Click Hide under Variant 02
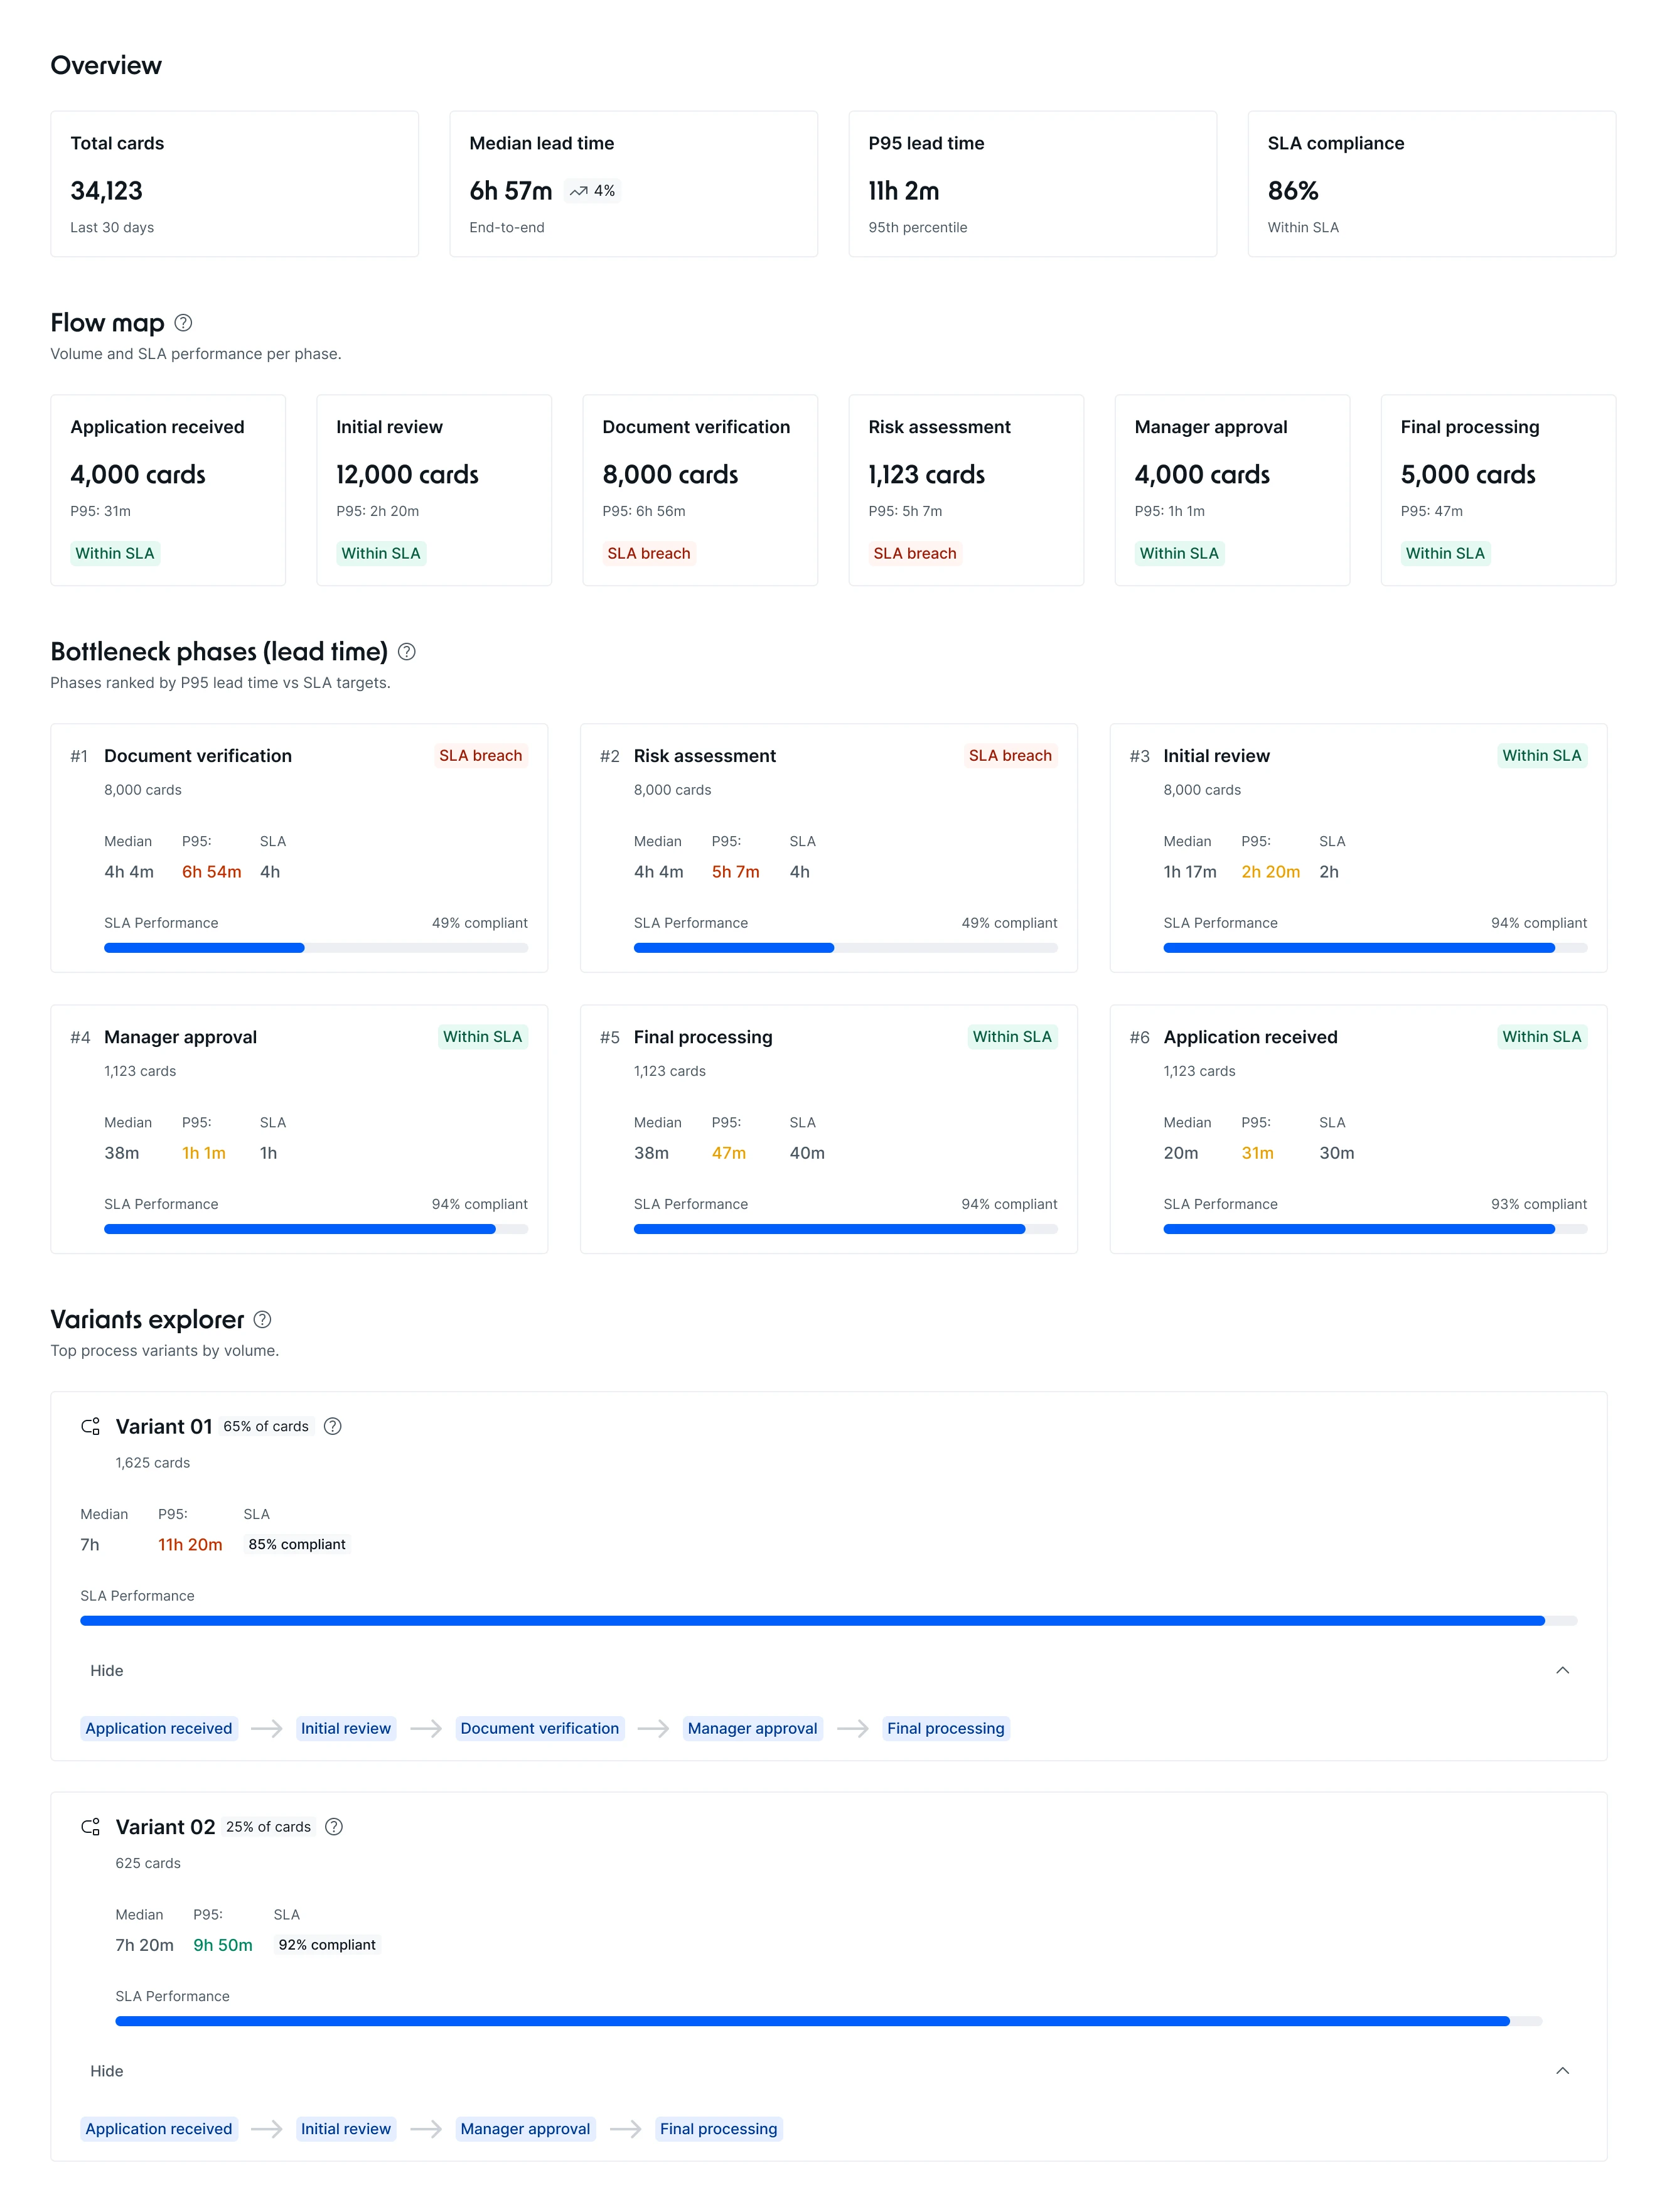 click(106, 2071)
